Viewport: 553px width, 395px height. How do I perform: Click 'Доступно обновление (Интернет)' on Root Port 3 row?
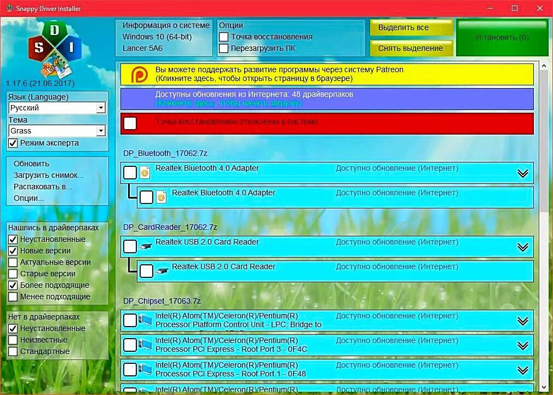pos(397,341)
